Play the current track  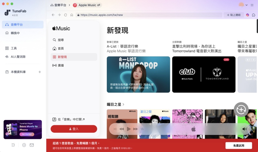coord(129,129)
